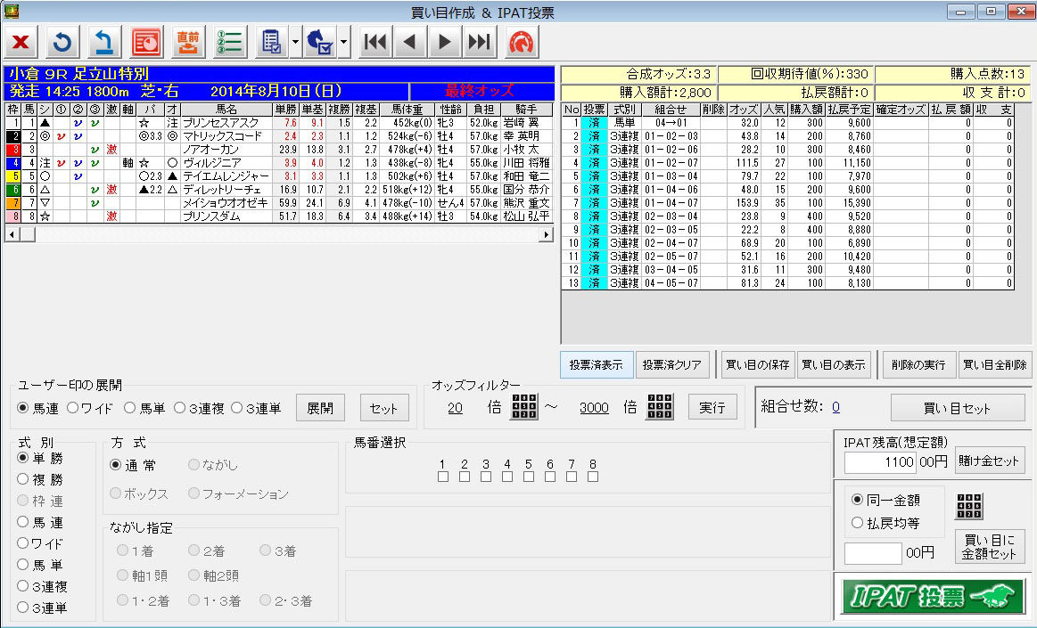The image size is (1037, 628).
Task: Go to previous race arrow
Action: click(409, 42)
